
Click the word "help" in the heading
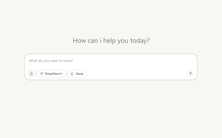pyautogui.click(x=110, y=41)
